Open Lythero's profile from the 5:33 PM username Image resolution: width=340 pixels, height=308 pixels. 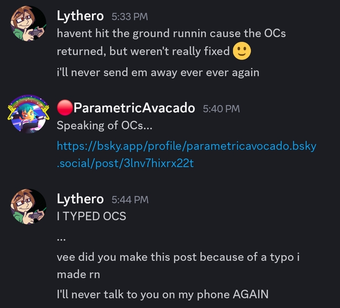tap(80, 16)
